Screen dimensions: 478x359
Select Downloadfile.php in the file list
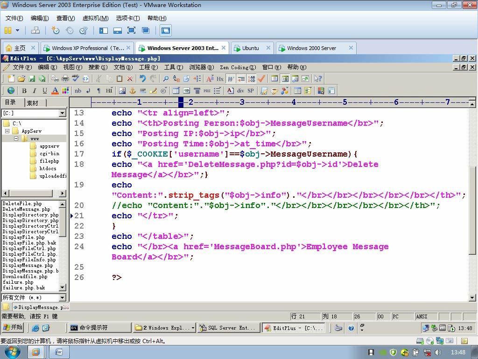pyautogui.click(x=25, y=277)
